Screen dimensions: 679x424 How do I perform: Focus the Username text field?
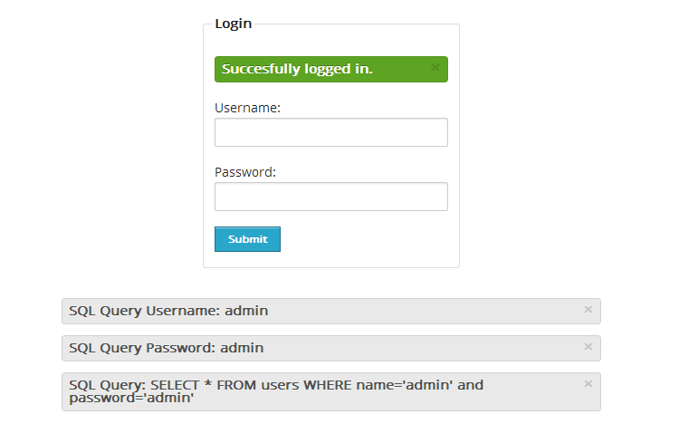point(330,132)
